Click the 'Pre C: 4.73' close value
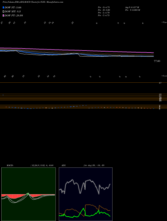This screenshot has height=221, width=167. pyautogui.click(x=104, y=15)
